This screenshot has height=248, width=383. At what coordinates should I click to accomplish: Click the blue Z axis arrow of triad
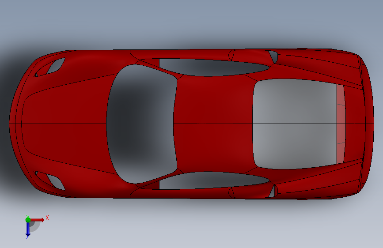pos(28,229)
